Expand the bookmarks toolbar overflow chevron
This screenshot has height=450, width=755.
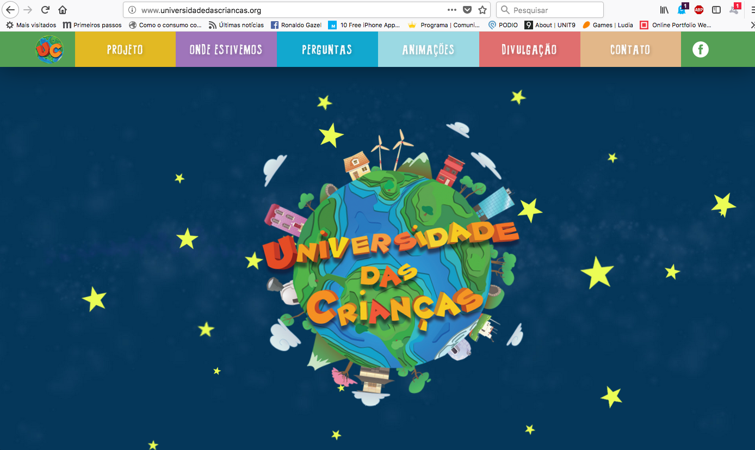coord(752,25)
